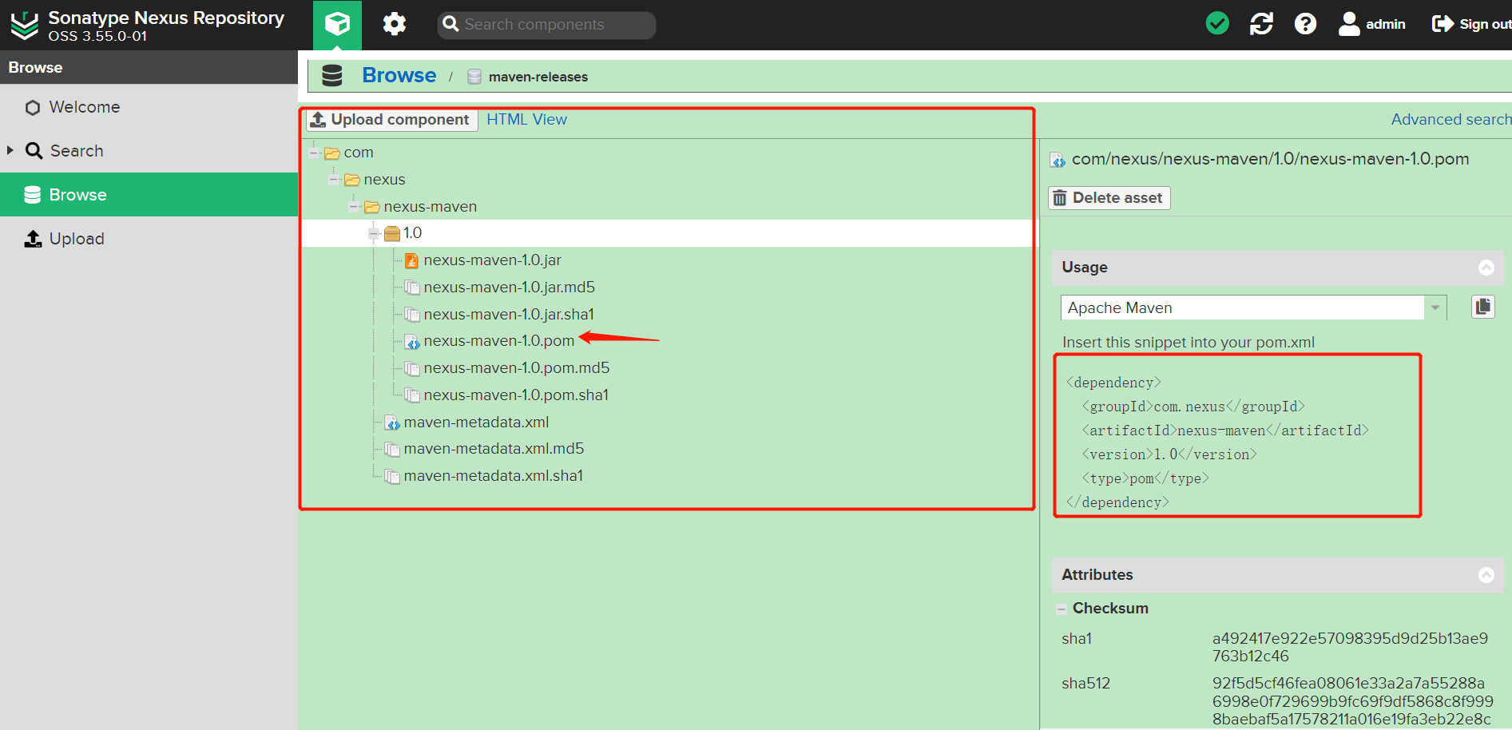
Task: Select nexus-maven-1.0.jar asset
Action: coord(492,260)
